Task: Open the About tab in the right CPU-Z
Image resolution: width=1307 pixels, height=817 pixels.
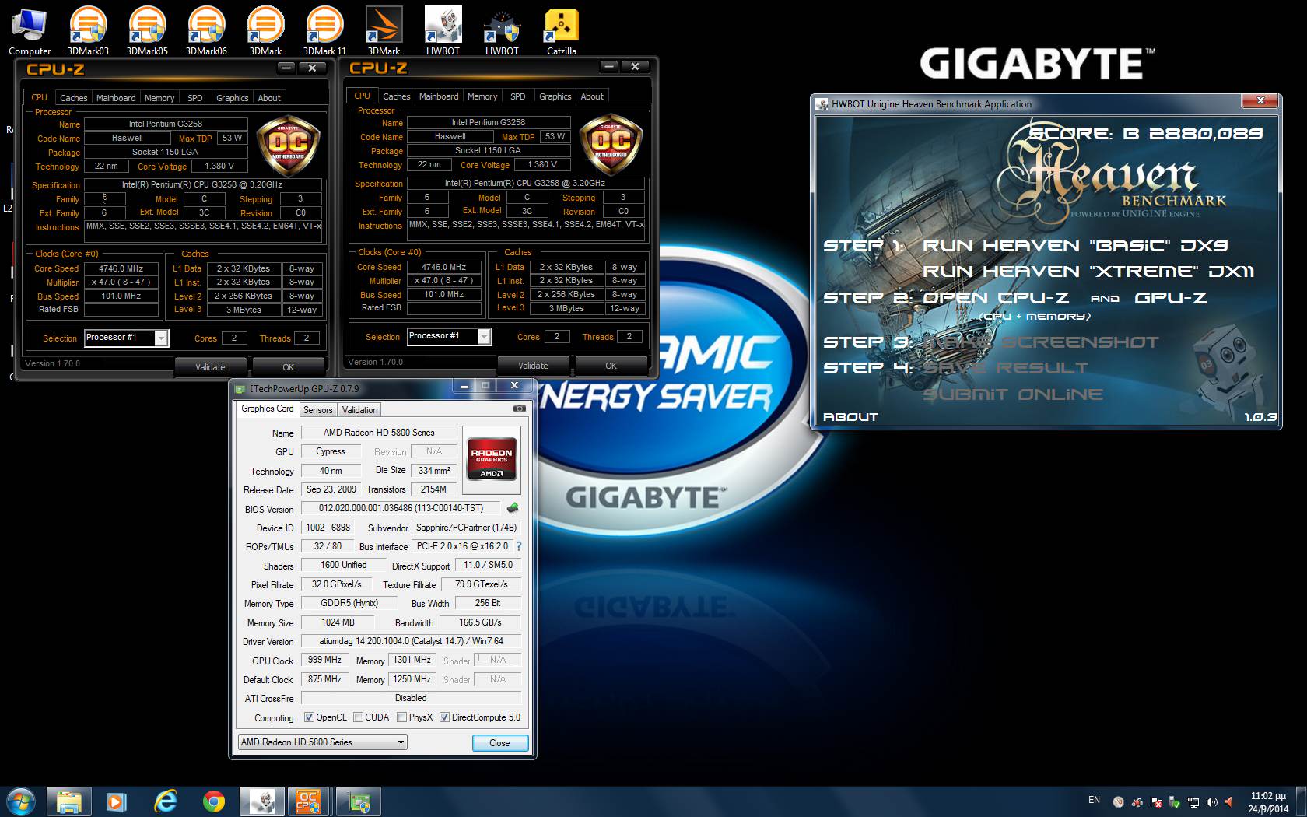Action: coord(592,96)
